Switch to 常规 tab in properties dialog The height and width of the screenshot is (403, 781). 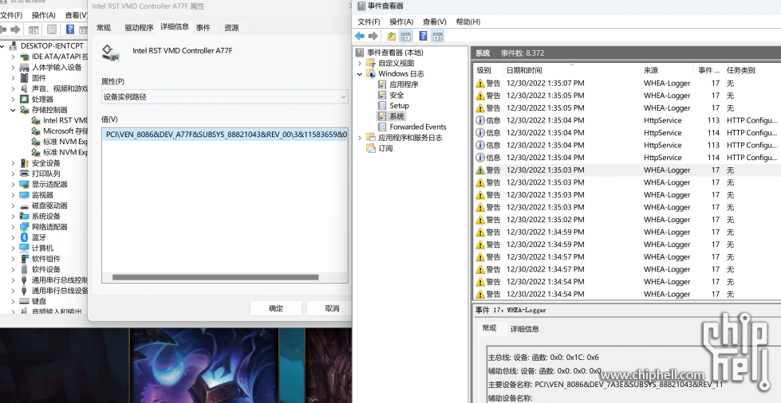coord(104,28)
